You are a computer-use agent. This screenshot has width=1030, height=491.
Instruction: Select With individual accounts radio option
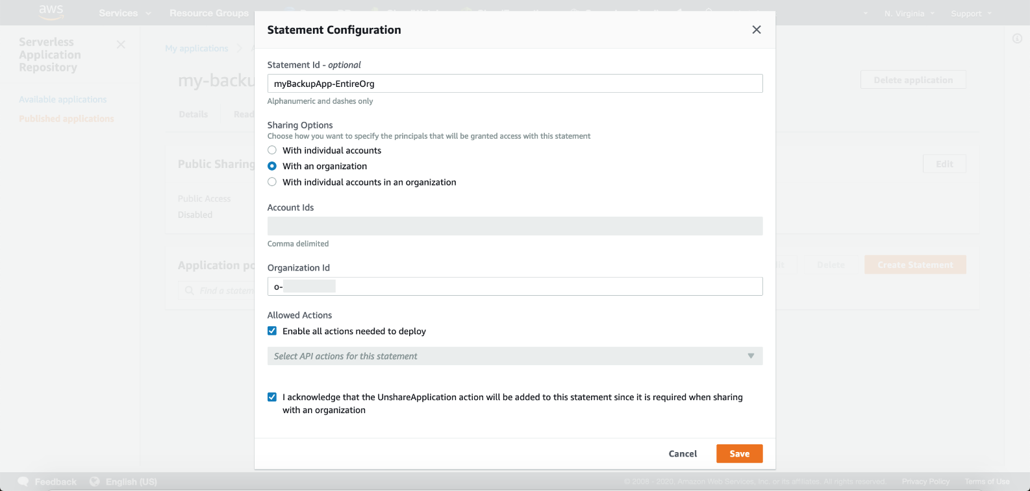pos(272,150)
